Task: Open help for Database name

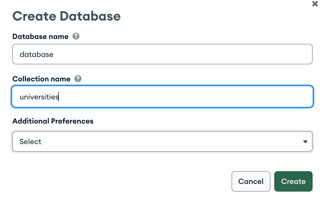Action: pyautogui.click(x=76, y=36)
